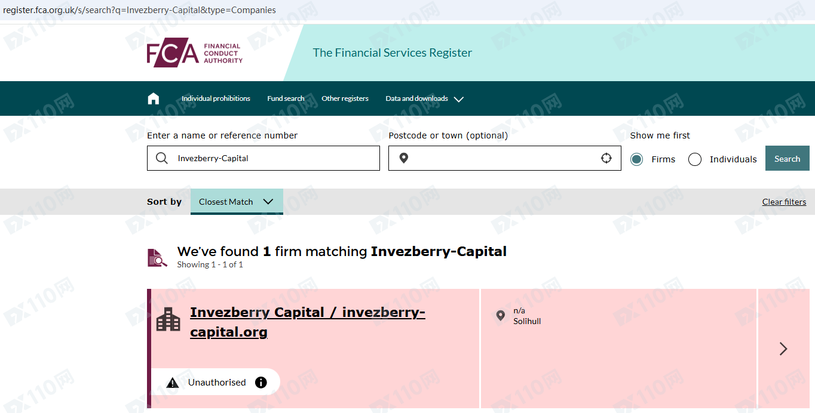Image resolution: width=815 pixels, height=413 pixels.
Task: Click the Clear filters link
Action: [784, 202]
